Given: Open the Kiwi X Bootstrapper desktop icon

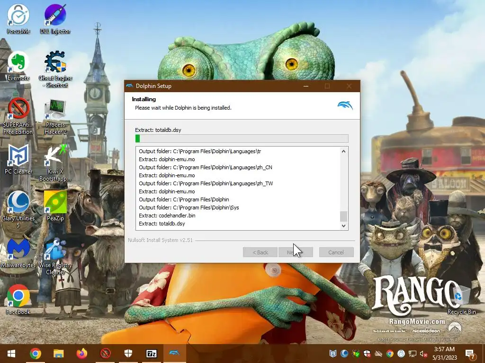Looking at the screenshot, I should tap(55, 163).
